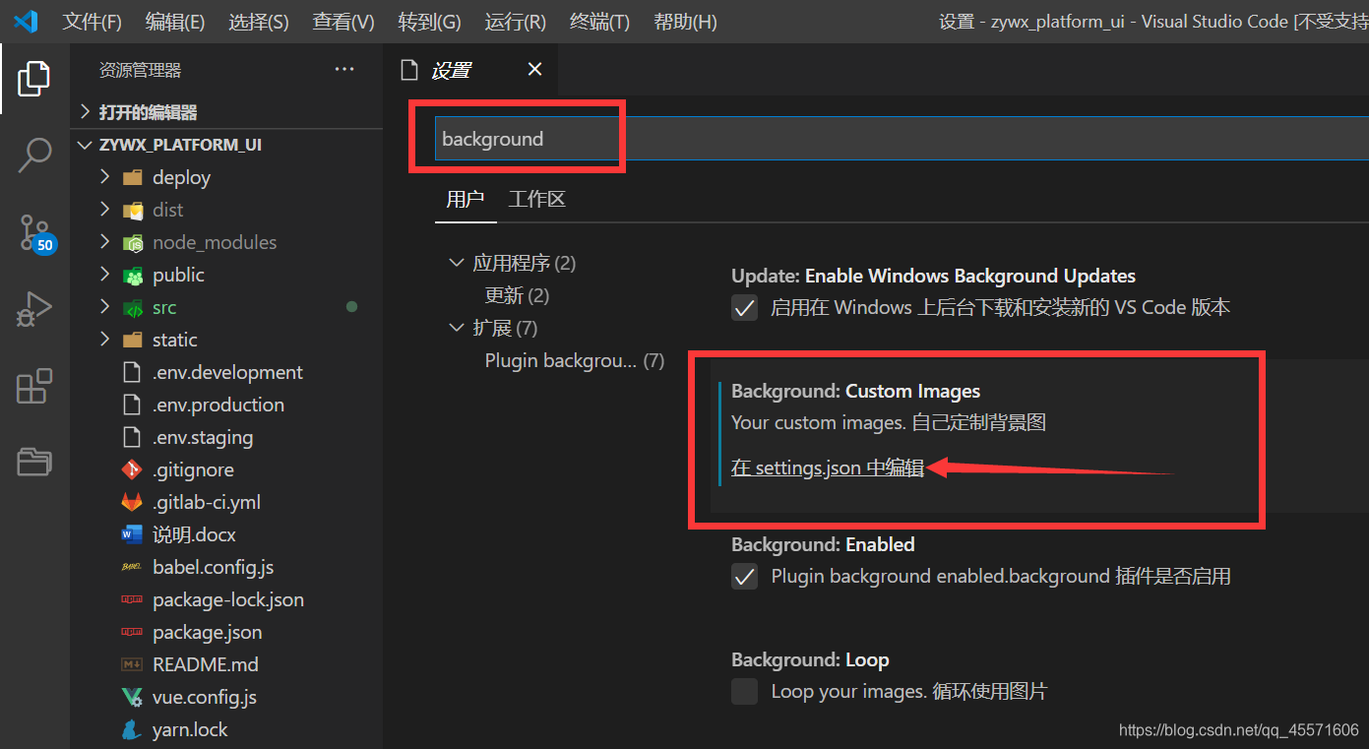This screenshot has height=749, width=1369.
Task: Collapse the ZYWX_PLATFORM_UI root folder
Action: (x=86, y=145)
